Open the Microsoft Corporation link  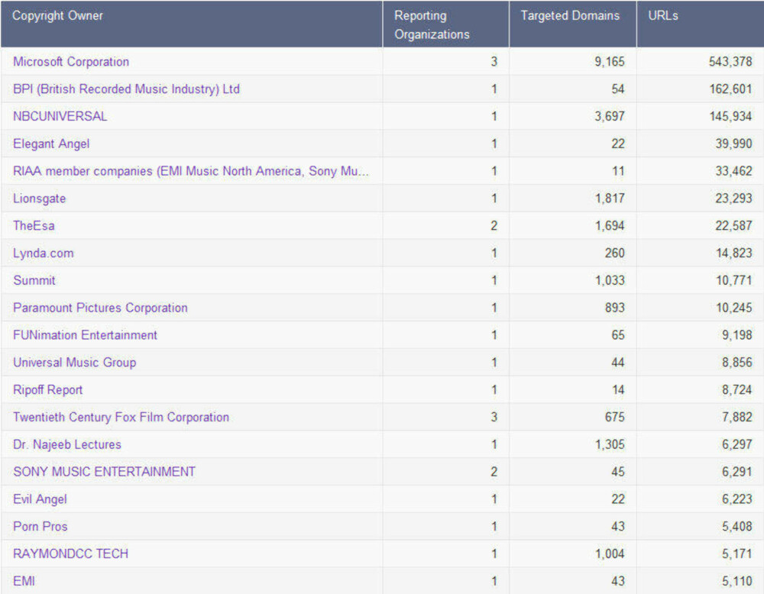71,62
